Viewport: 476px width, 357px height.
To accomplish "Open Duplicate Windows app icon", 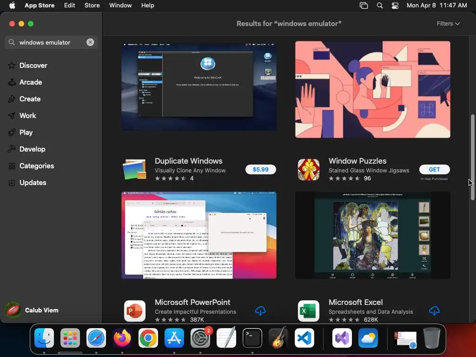I will (x=134, y=169).
